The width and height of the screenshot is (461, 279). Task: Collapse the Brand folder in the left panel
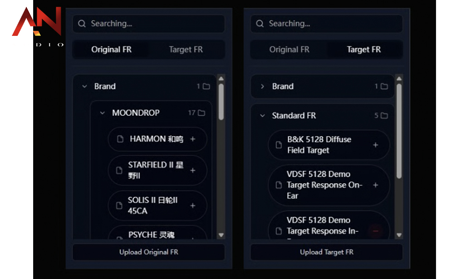pos(85,86)
